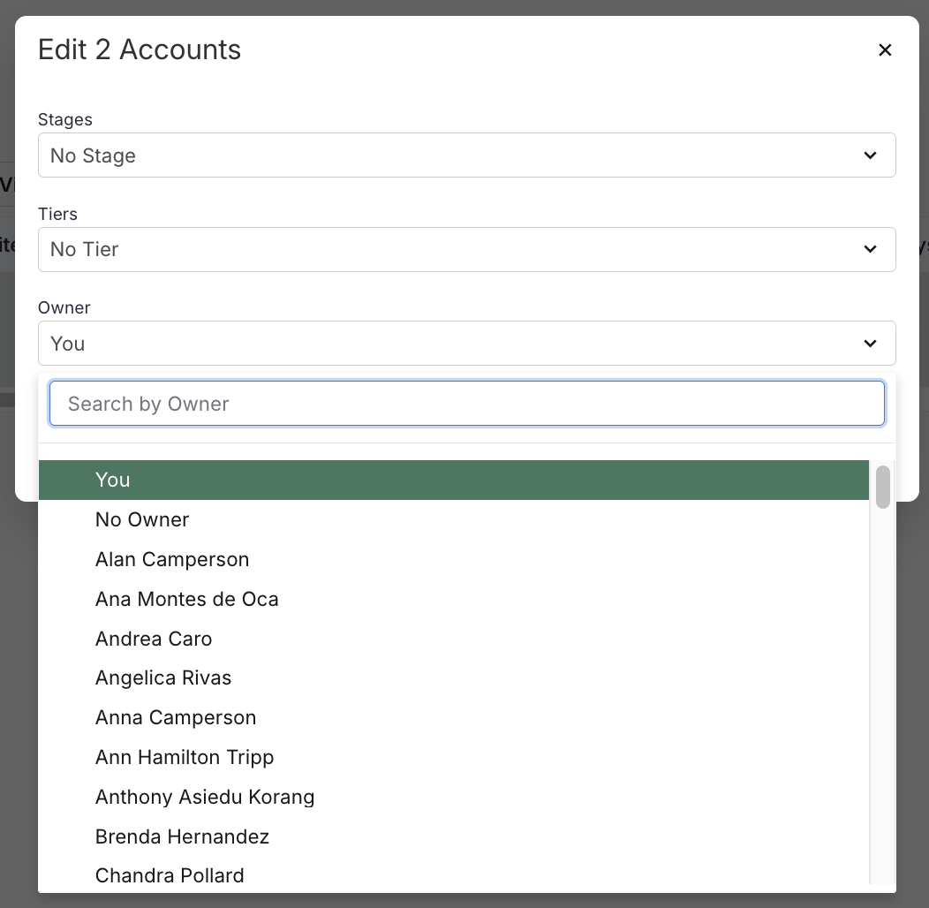This screenshot has height=908, width=929.
Task: Select Chandra Pollard from list
Action: (x=170, y=875)
